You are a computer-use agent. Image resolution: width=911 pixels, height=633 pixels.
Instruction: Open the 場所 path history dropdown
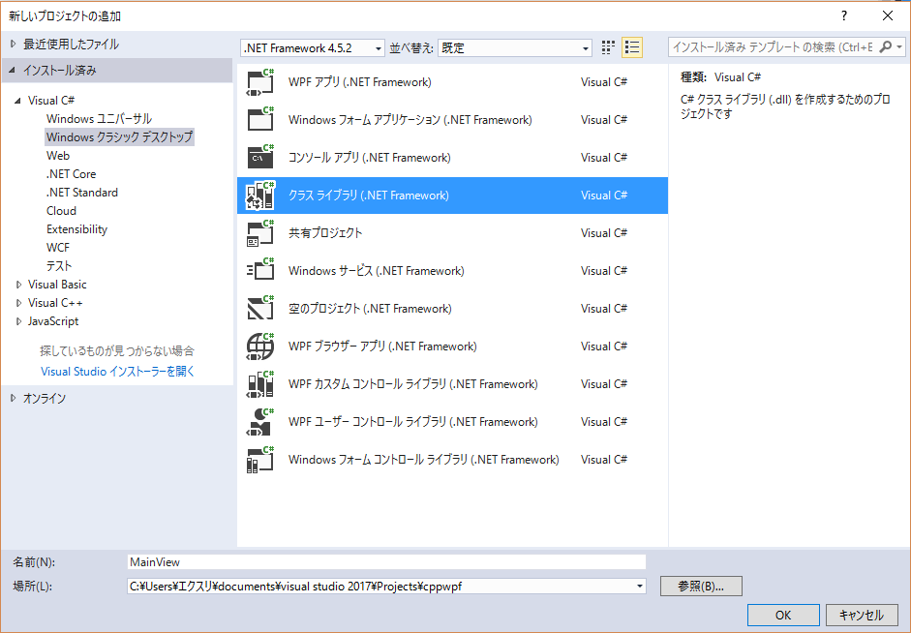coord(639,586)
